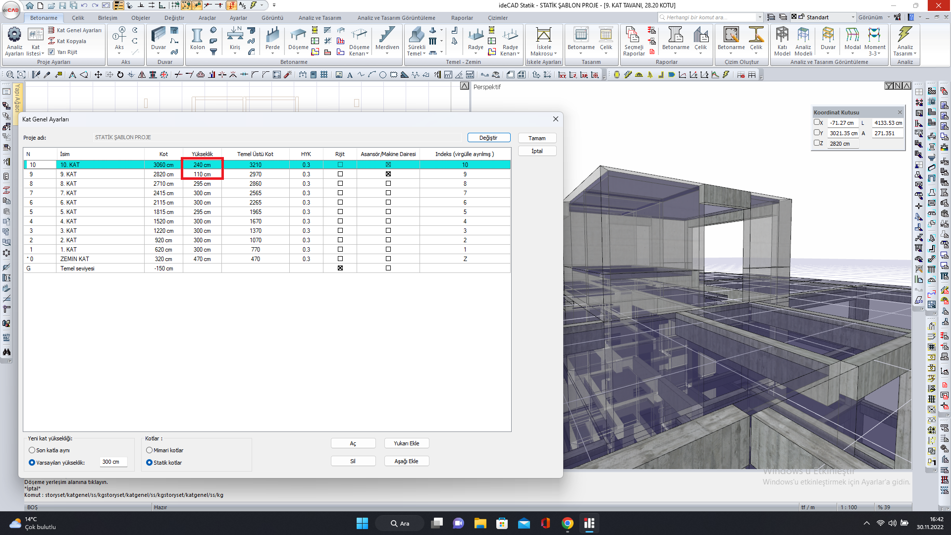Select Varsayılan yükseklik radio option
Image resolution: width=951 pixels, height=535 pixels.
[32, 463]
